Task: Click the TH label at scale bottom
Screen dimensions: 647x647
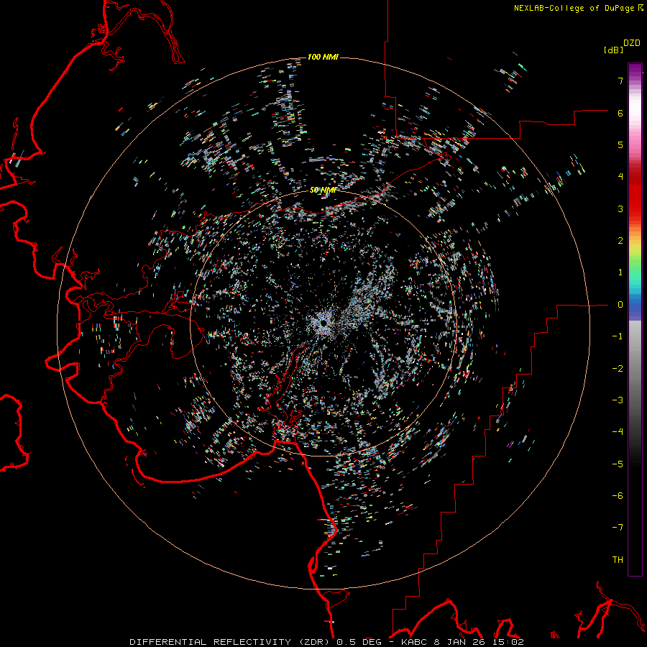Action: (618, 559)
